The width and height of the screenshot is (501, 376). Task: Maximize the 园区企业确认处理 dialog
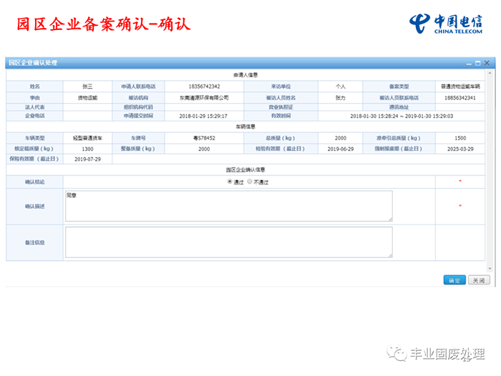(477, 63)
